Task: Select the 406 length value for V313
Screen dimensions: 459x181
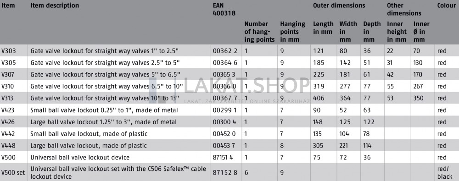Action: pos(319,98)
